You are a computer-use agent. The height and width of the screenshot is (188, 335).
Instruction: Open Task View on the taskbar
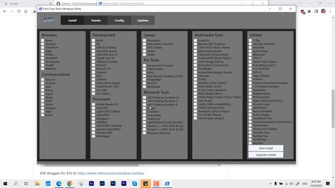tap(26, 183)
